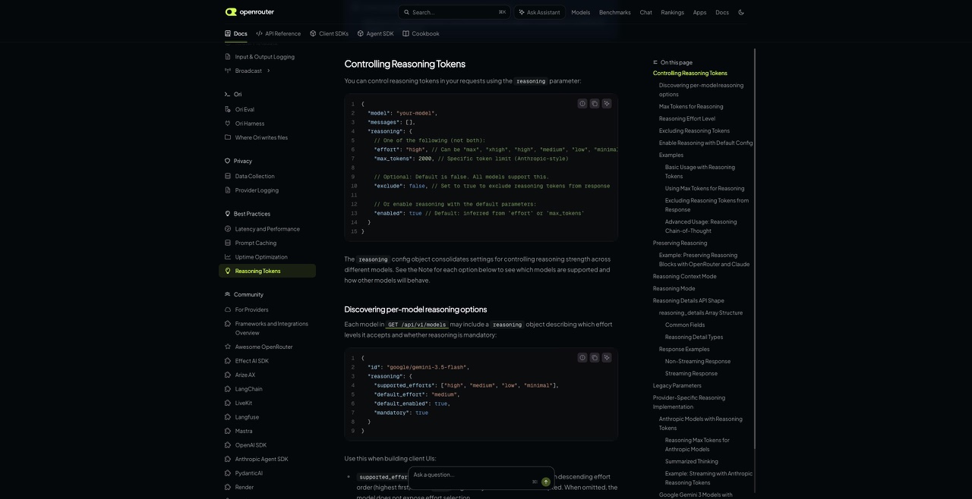Toggle dark mode moon icon
Screen dimensions: 972x499
point(741,12)
